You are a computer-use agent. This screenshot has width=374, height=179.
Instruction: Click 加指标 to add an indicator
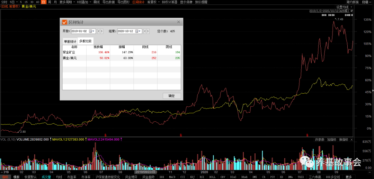(331, 140)
